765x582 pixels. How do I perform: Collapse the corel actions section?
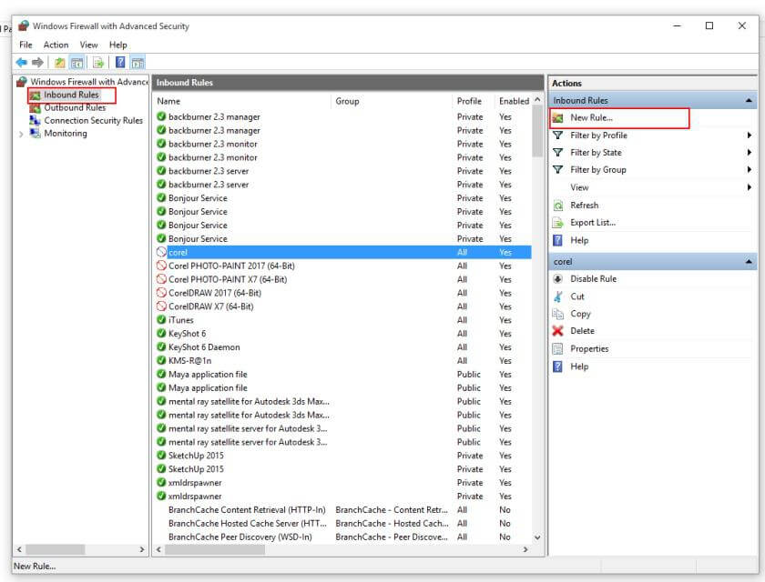[x=749, y=262]
